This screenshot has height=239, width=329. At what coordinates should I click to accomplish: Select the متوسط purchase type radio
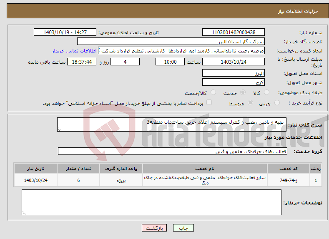250,103
